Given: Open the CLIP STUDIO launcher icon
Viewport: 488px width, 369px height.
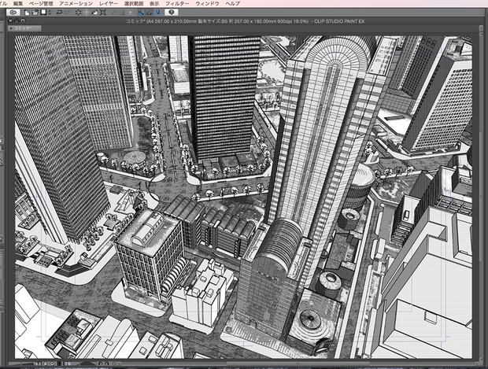Looking at the screenshot, I should click(13, 13).
